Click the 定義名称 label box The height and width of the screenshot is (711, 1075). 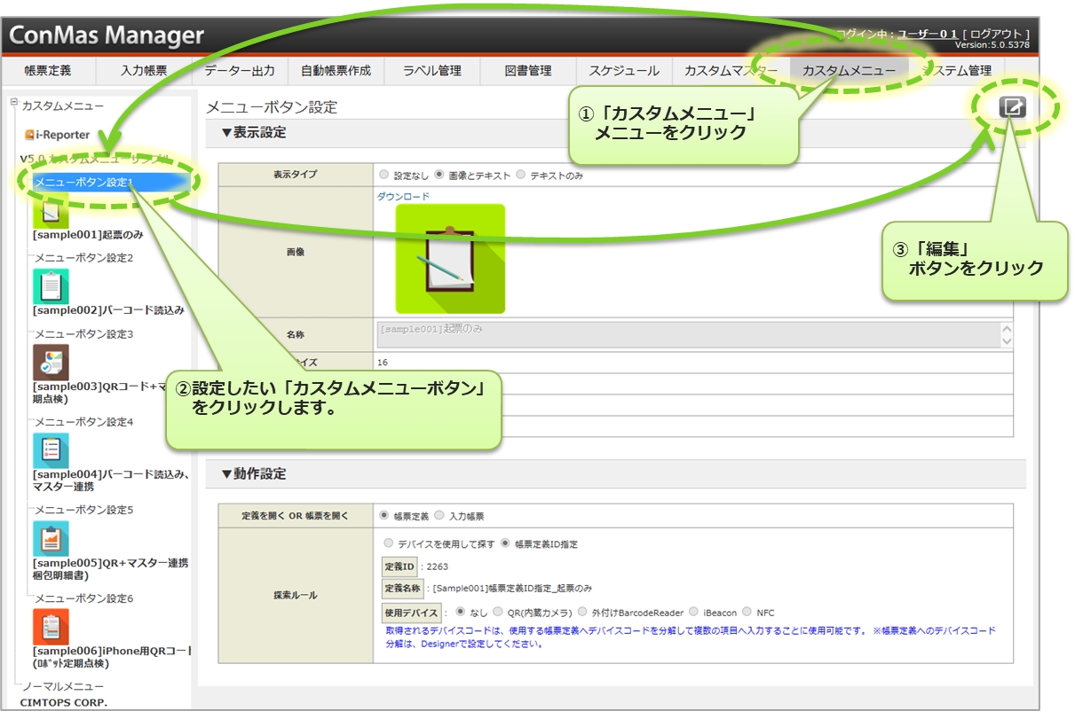[x=403, y=588]
